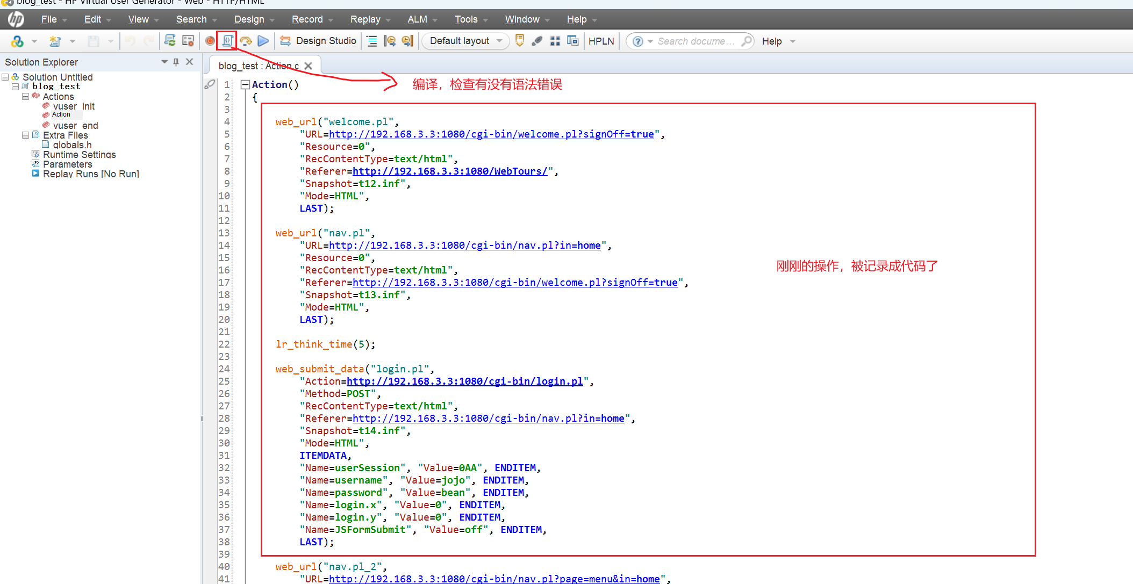Open Solution Explorer panel options arrow
Viewport: 1133px width, 584px height.
click(164, 62)
